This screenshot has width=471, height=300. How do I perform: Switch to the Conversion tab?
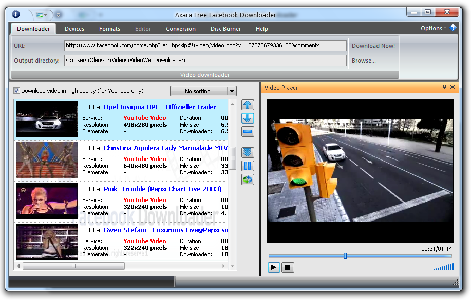(181, 29)
